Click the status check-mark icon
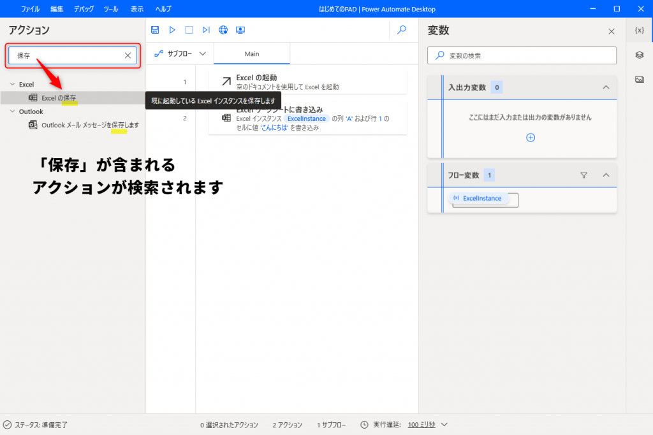The image size is (653, 435). click(x=7, y=425)
